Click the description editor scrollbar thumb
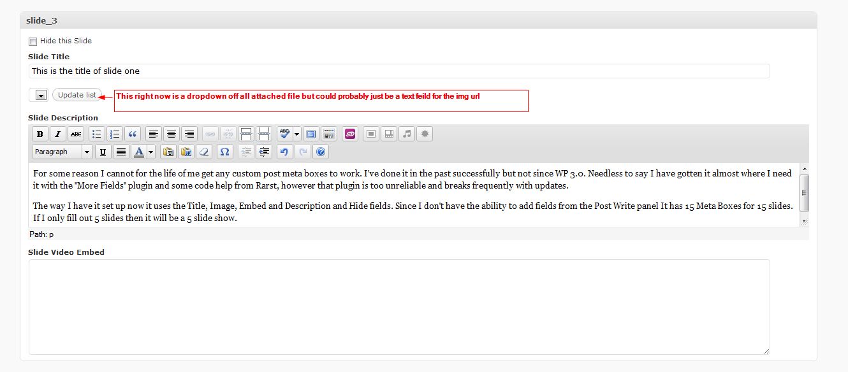 point(804,192)
